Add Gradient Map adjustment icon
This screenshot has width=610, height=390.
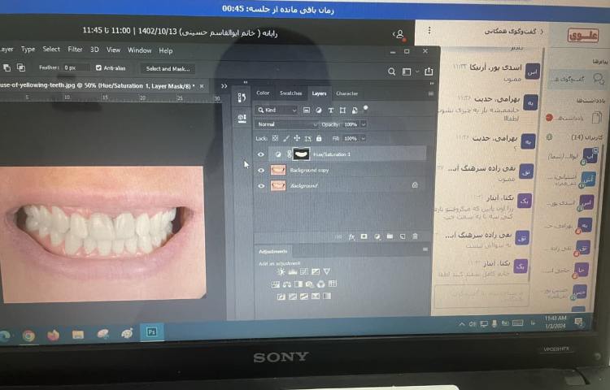point(327,297)
